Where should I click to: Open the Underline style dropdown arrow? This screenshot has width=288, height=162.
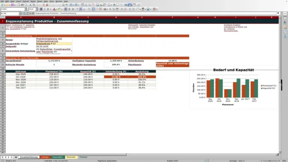(x=50, y=9)
